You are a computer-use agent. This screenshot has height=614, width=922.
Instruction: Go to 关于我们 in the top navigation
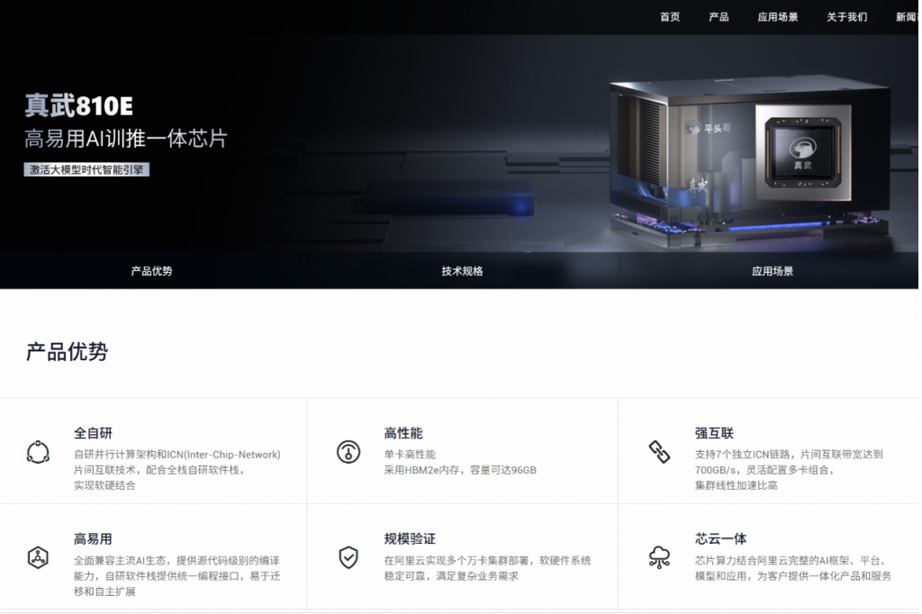(846, 17)
